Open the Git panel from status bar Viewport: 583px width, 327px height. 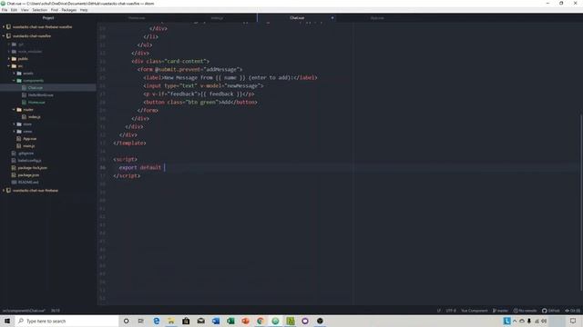pos(572,311)
